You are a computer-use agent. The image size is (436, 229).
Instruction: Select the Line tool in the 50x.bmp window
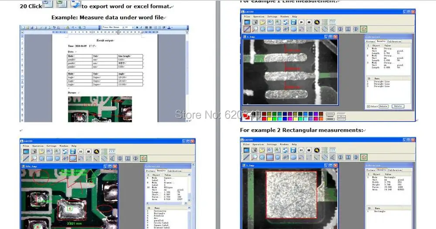(26, 158)
